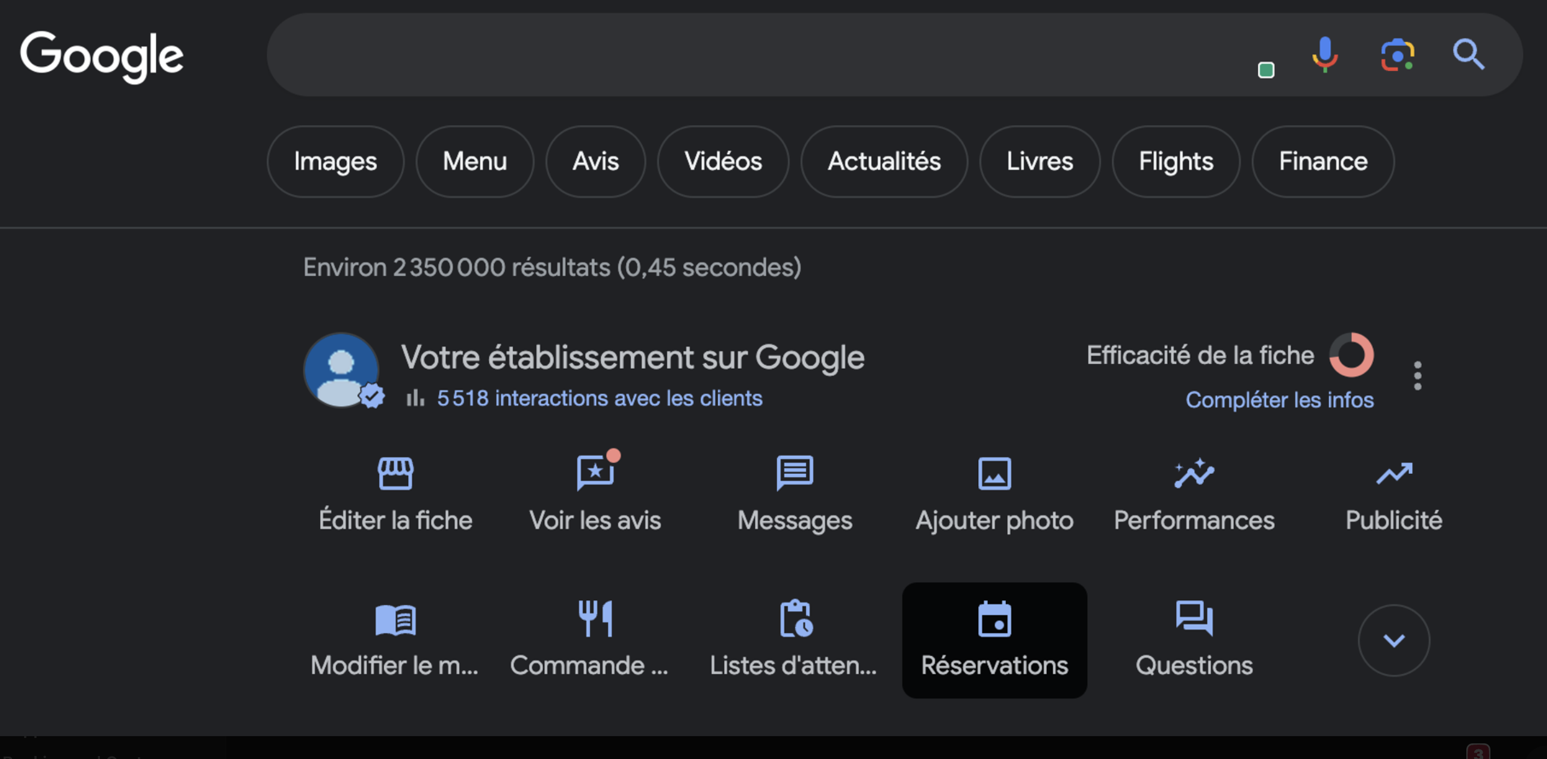The width and height of the screenshot is (1547, 759).
Task: Open Listes d'attente clipboard icon
Action: [796, 618]
